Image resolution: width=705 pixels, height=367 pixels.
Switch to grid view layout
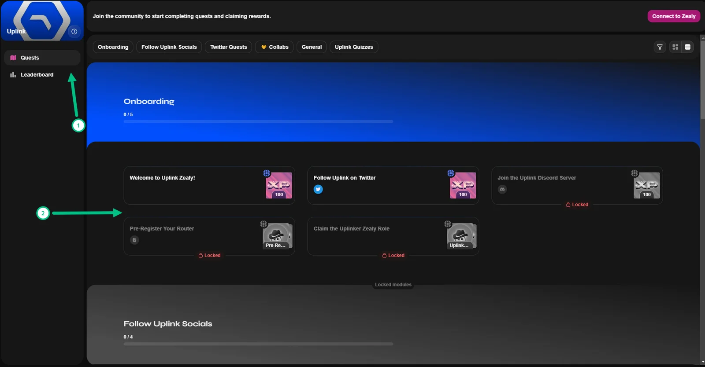pyautogui.click(x=675, y=47)
